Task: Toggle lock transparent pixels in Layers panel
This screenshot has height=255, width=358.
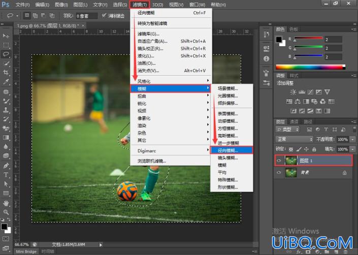Action: pyautogui.click(x=291, y=149)
